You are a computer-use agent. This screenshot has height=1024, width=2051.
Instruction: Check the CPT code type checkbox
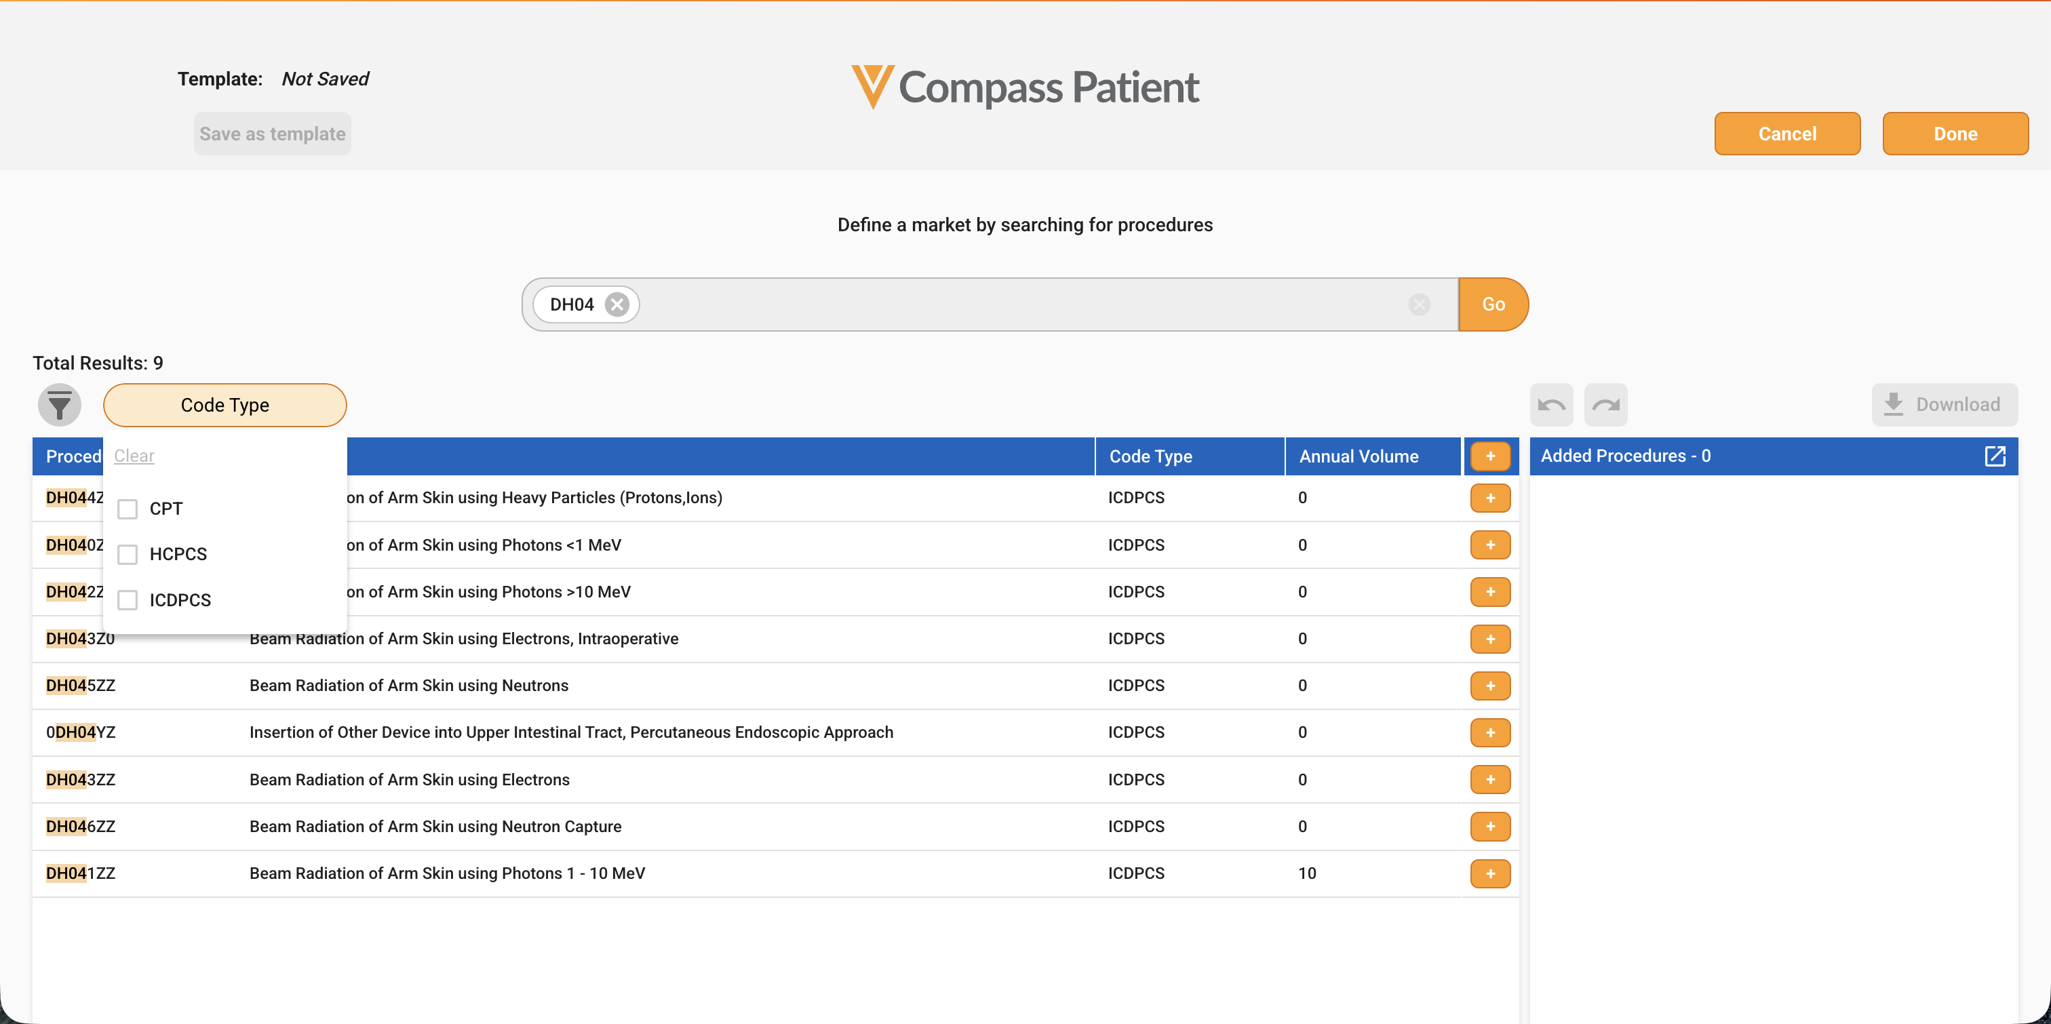128,509
